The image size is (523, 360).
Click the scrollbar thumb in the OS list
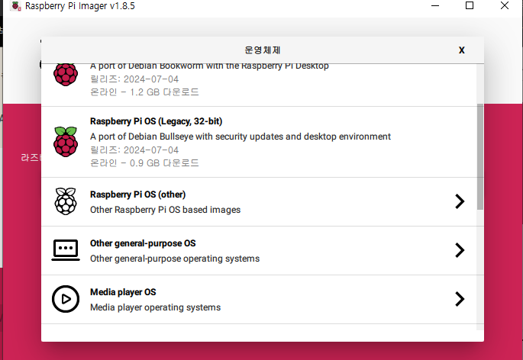pyautogui.click(x=480, y=156)
